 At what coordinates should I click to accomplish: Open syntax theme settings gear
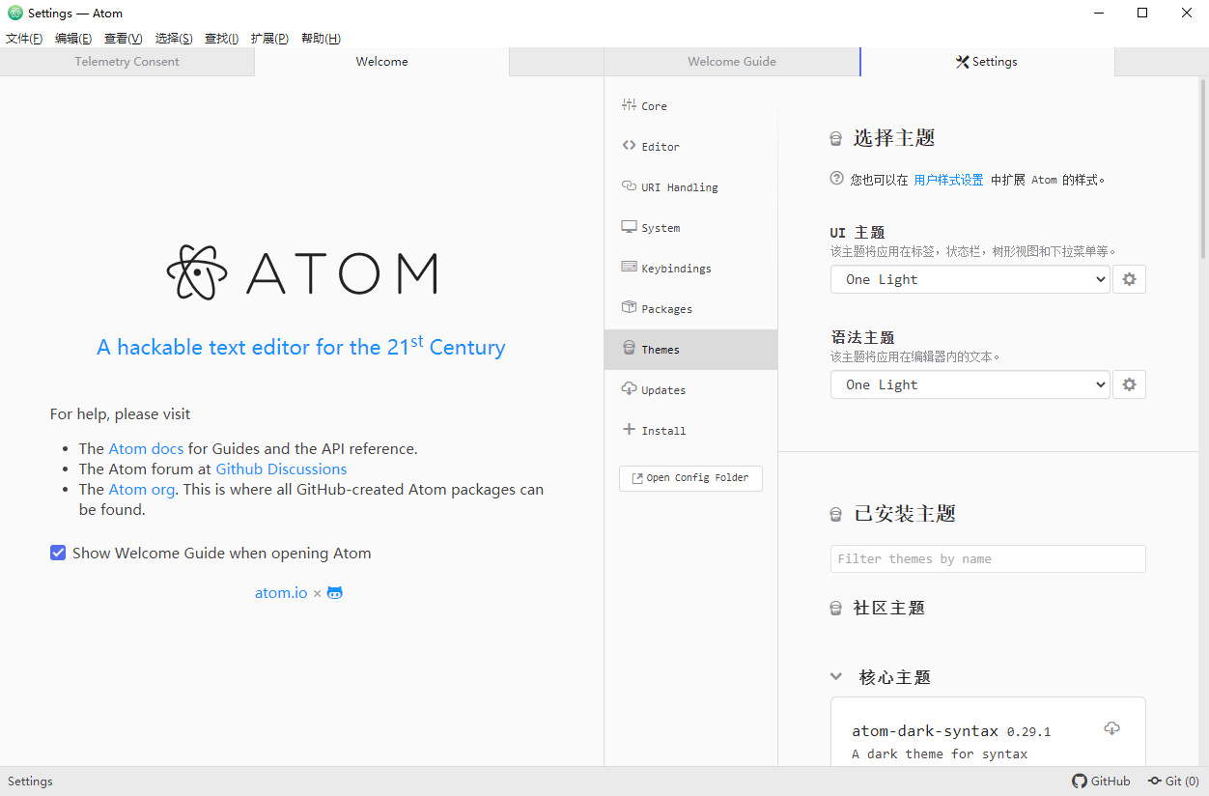pyautogui.click(x=1129, y=384)
